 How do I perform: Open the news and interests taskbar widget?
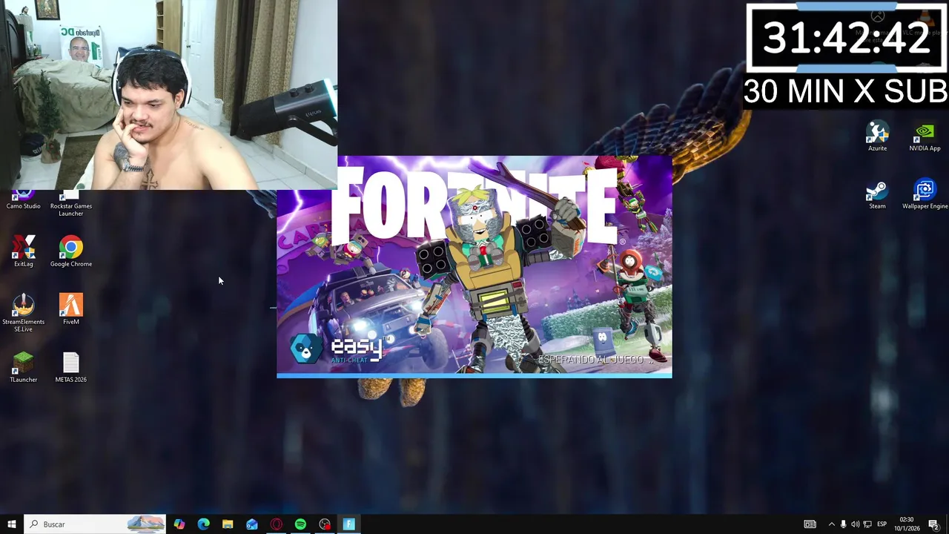coord(810,524)
